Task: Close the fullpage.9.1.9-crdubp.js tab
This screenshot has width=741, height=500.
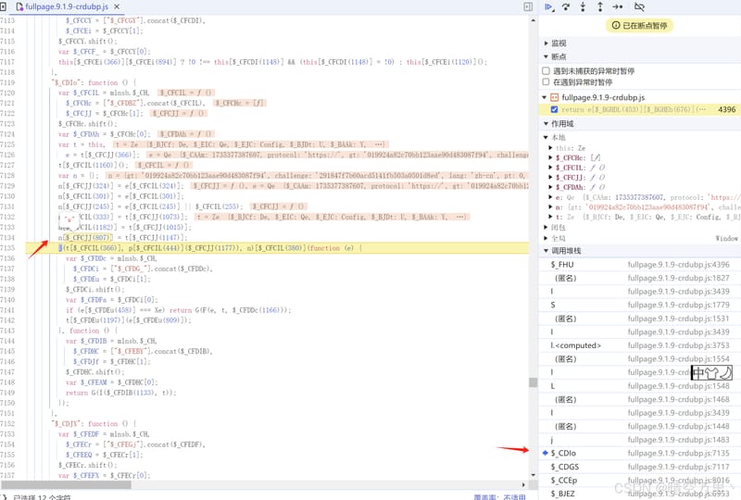Action: pyautogui.click(x=117, y=6)
